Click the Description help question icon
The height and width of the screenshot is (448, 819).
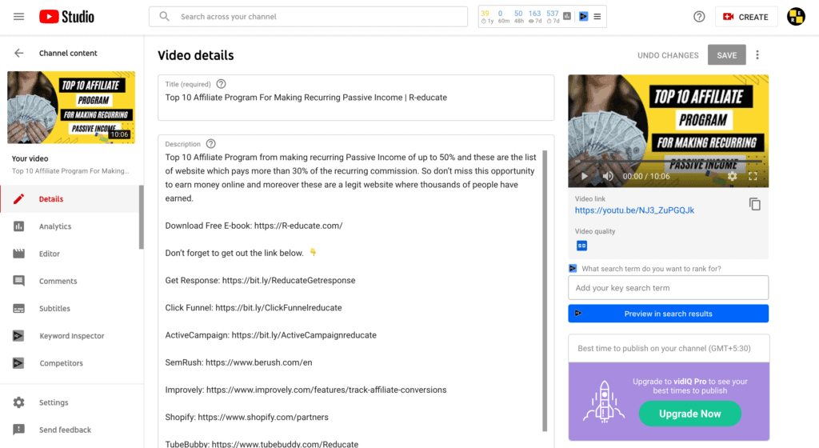click(x=210, y=144)
